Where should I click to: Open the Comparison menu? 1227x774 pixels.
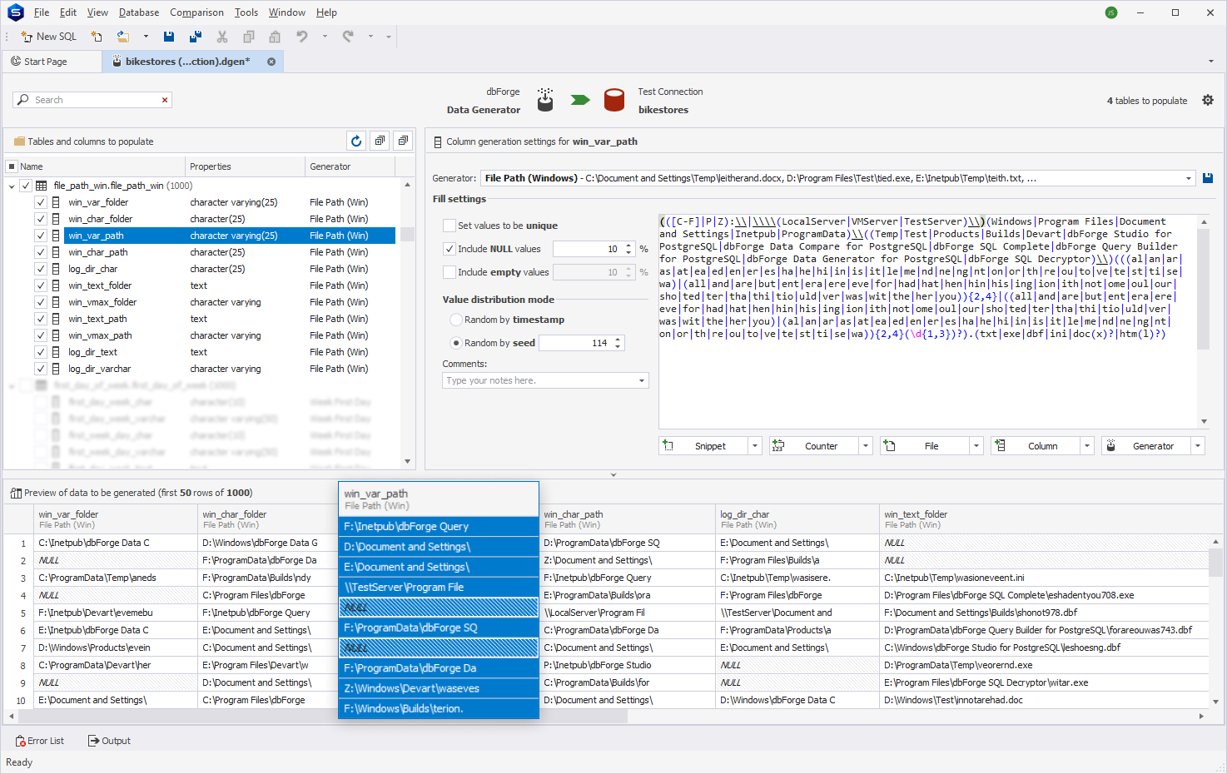tap(196, 12)
